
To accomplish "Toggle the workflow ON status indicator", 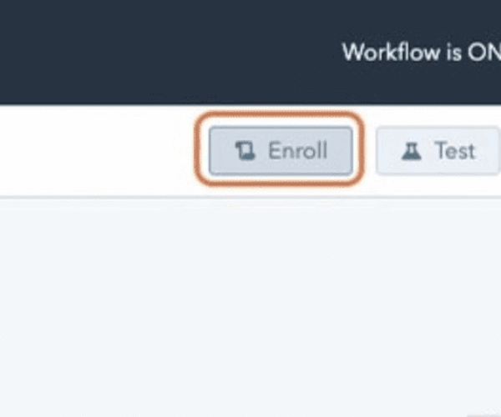I will (422, 52).
